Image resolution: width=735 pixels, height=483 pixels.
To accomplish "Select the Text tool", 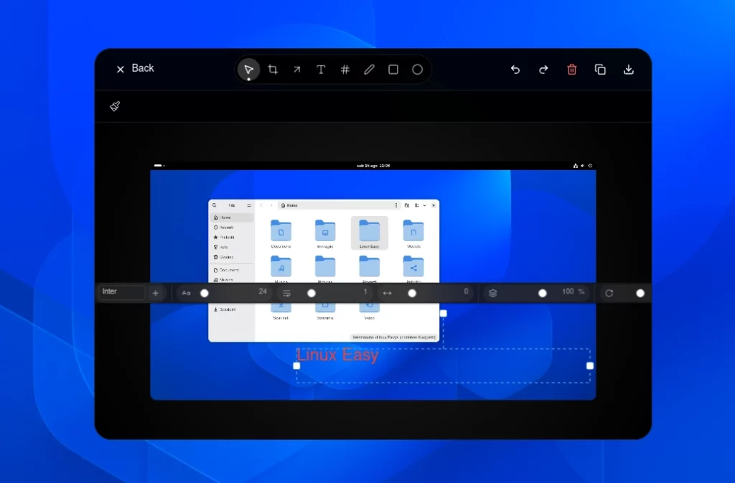I will coord(321,70).
